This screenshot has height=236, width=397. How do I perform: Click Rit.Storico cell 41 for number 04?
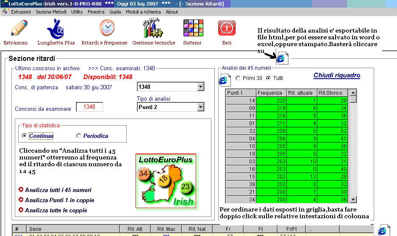[333, 138]
